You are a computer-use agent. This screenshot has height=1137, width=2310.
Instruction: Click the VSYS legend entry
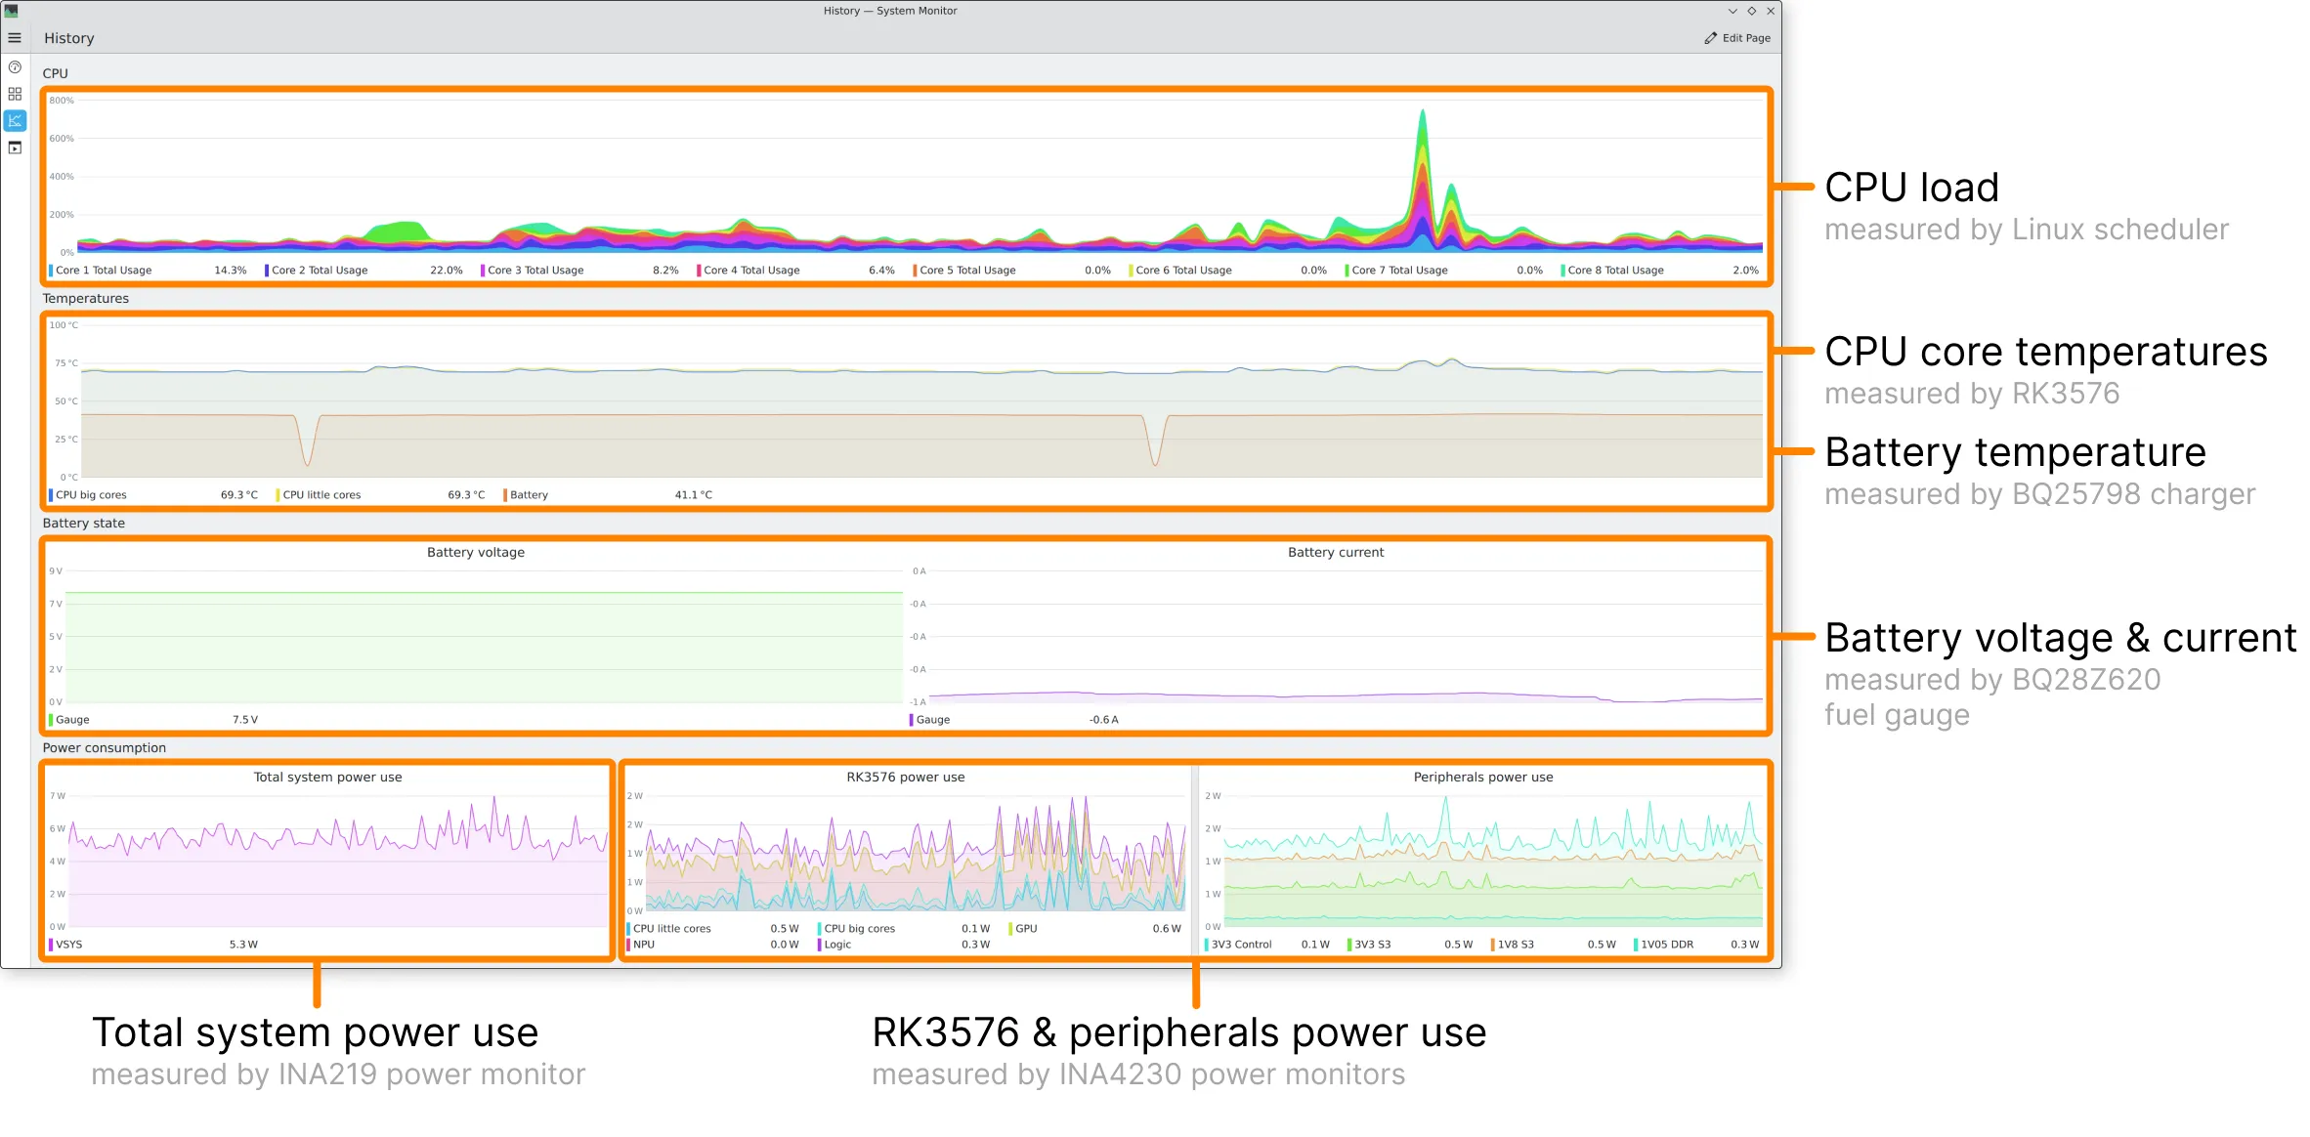[154, 945]
